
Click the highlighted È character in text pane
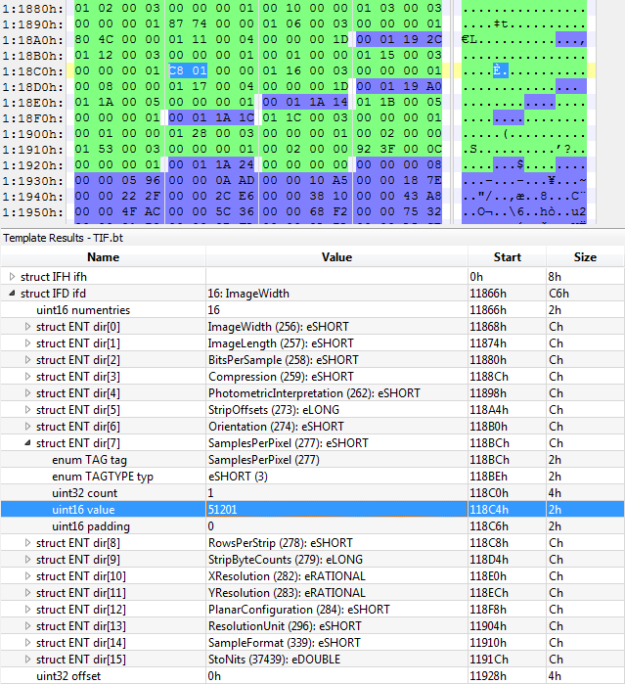click(x=497, y=70)
